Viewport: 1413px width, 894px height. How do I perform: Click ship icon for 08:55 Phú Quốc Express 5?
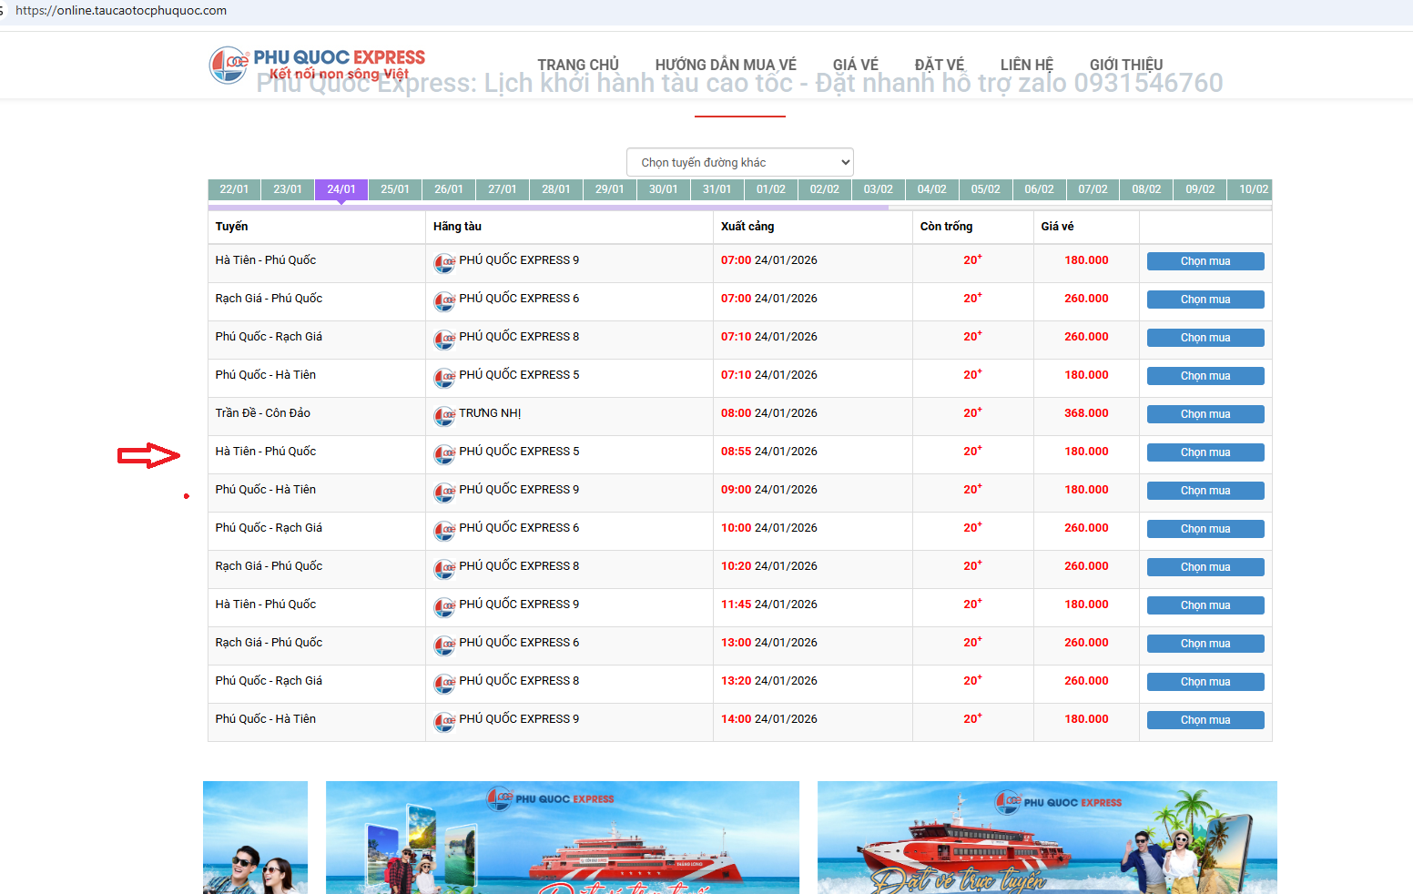(x=444, y=454)
